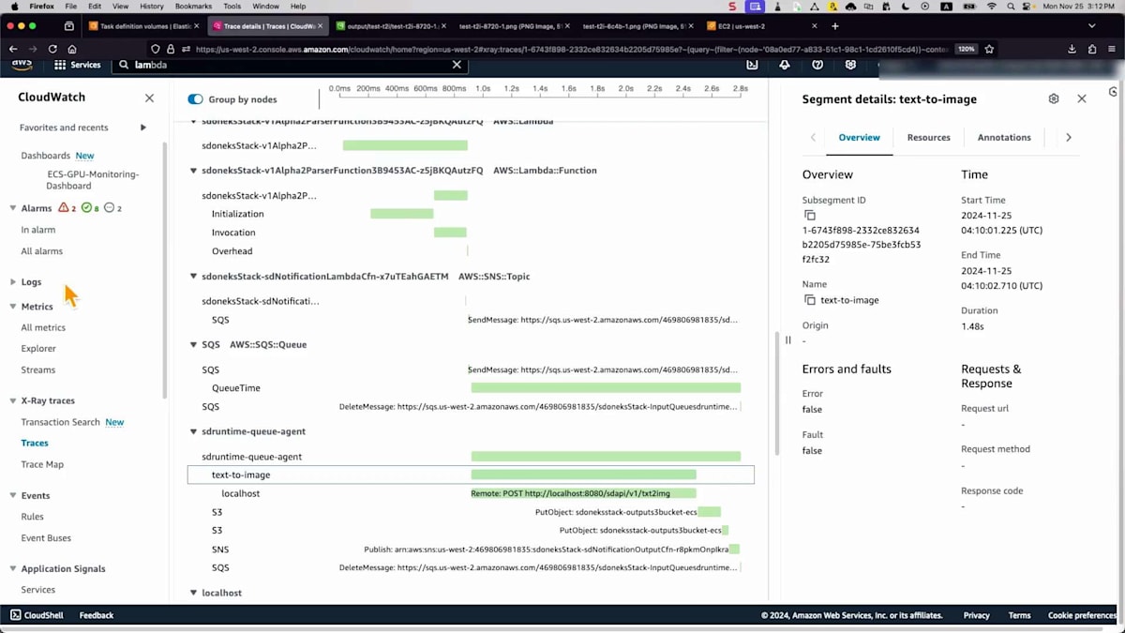Open the AWS notifications bell
The height and width of the screenshot is (633, 1125).
(785, 65)
